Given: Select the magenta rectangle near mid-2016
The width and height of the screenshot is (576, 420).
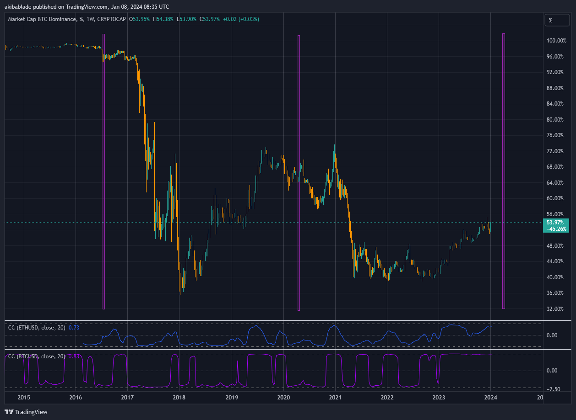Looking at the screenshot, I should [103, 171].
